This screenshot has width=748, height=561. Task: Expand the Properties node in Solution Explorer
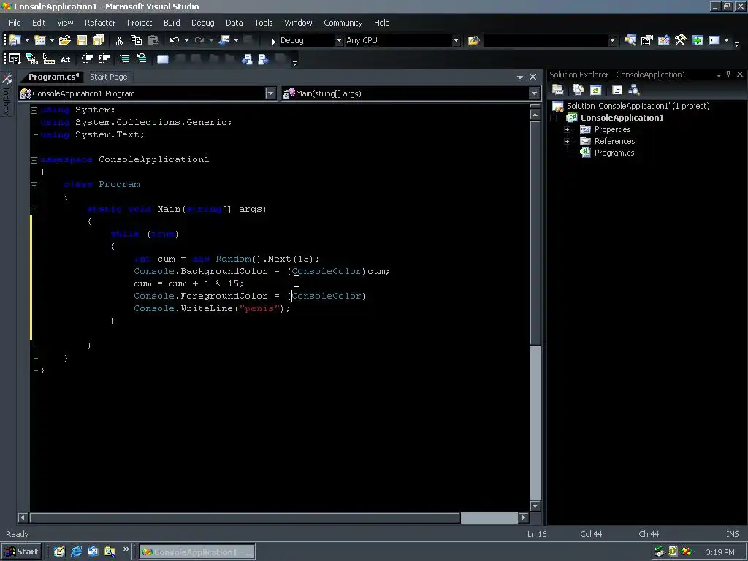click(x=567, y=130)
